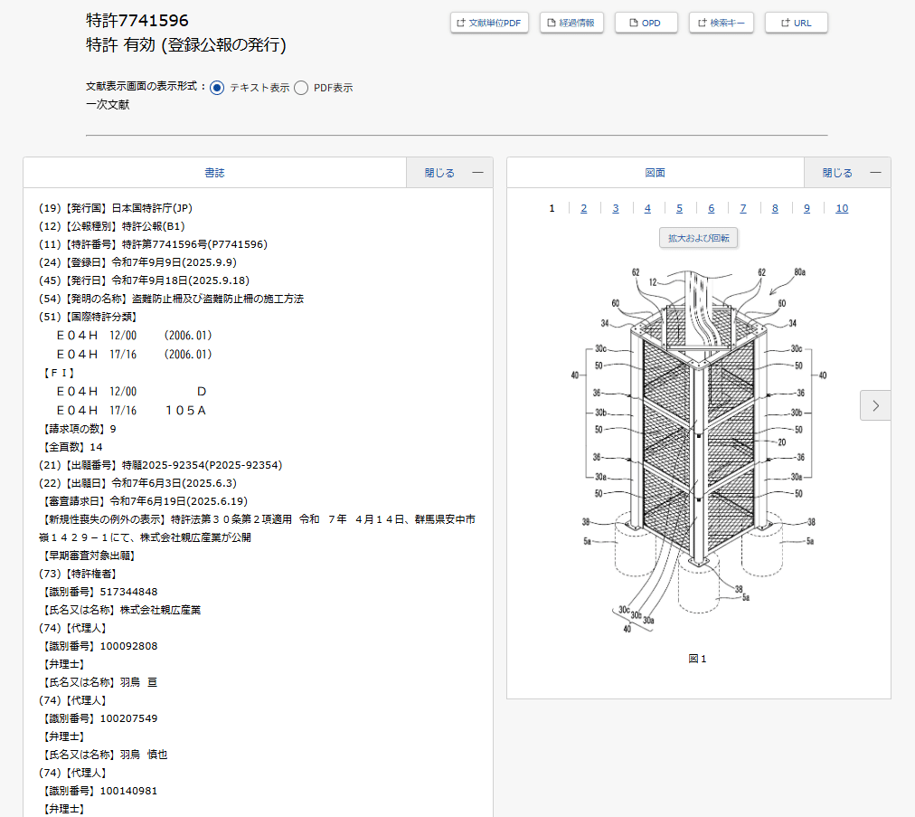Select PDF表示 radio button
This screenshot has height=817, width=915.
click(x=301, y=88)
